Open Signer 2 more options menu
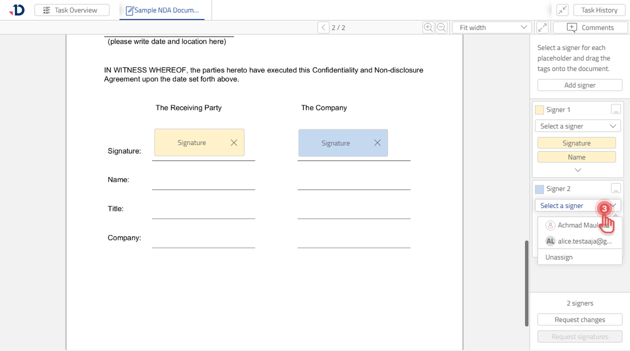This screenshot has height=351, width=630. pyautogui.click(x=616, y=188)
